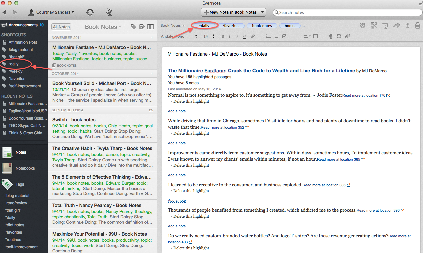Screen dimensions: 423x253
Task: Attach a file with the paperclip icon
Action: click(x=347, y=36)
